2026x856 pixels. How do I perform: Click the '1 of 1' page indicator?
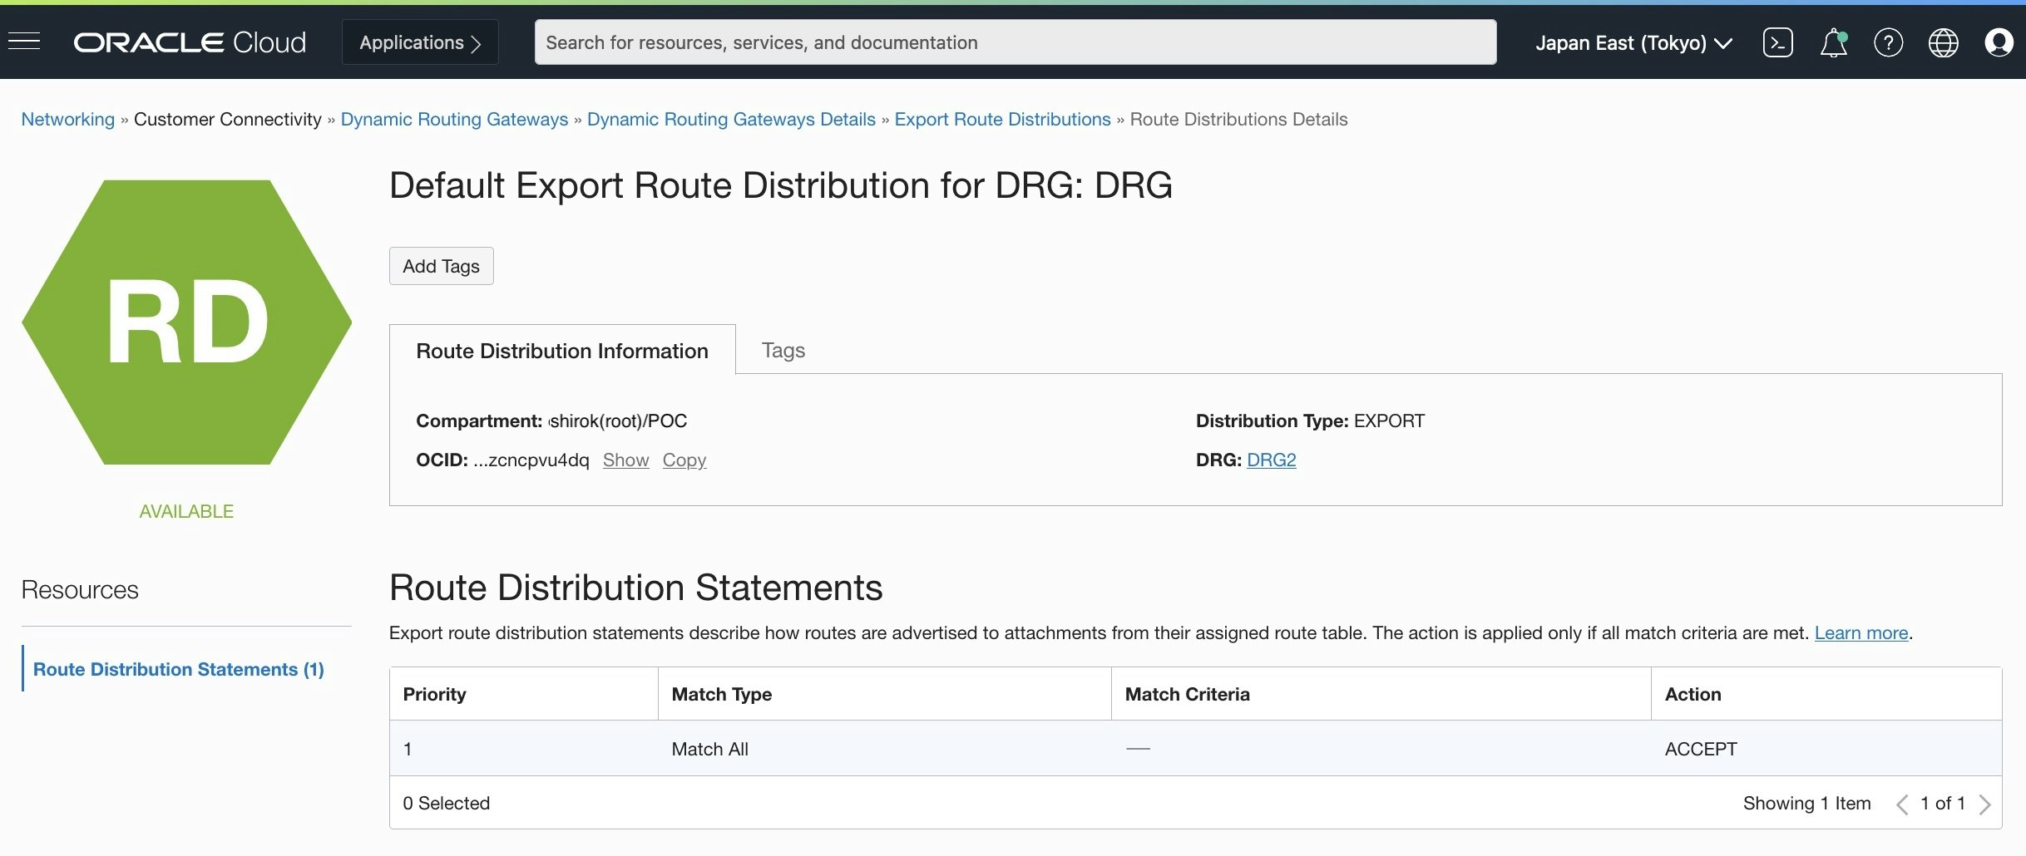click(1942, 803)
